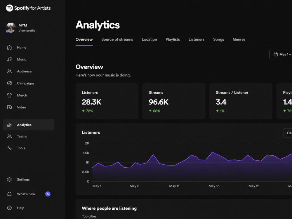
Task: Open Campaigns in sidebar
Action: pyautogui.click(x=26, y=83)
